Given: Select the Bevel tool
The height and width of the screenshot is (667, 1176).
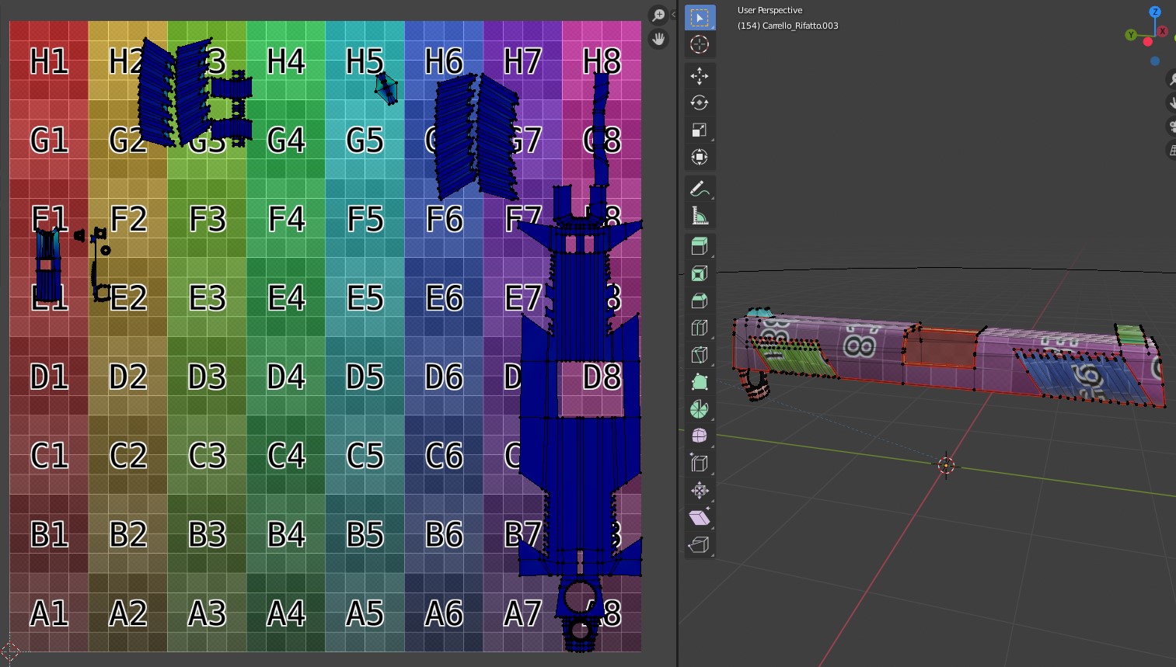Looking at the screenshot, I should pyautogui.click(x=700, y=301).
